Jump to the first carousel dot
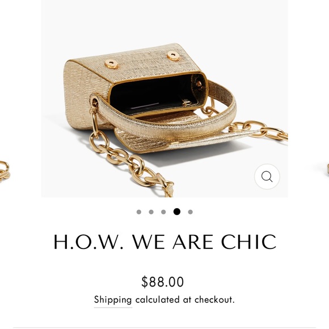 pyautogui.click(x=139, y=212)
